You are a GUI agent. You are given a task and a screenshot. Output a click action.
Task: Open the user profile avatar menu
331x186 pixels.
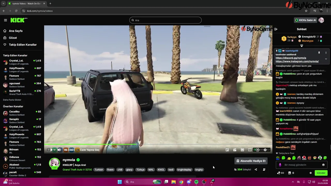pyautogui.click(x=321, y=20)
